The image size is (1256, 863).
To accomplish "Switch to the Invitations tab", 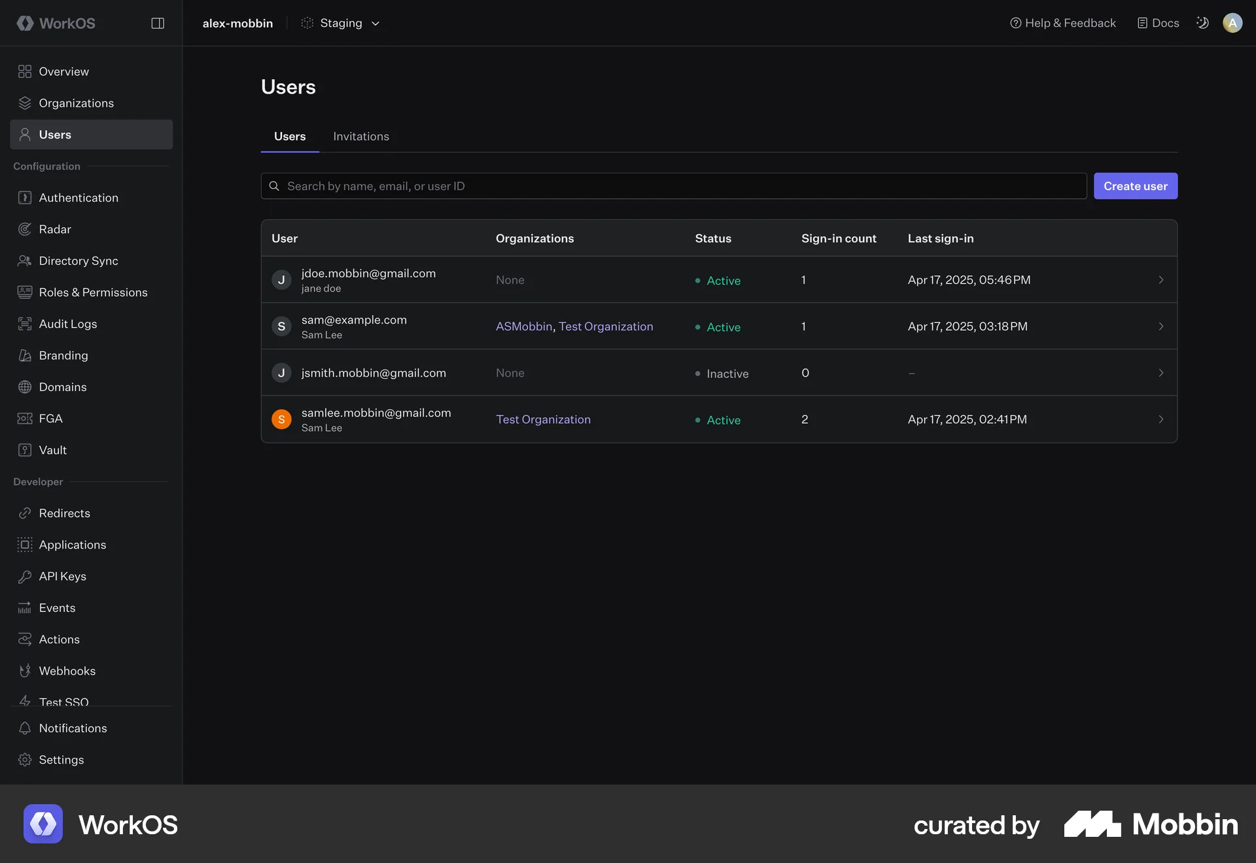I will coord(360,136).
